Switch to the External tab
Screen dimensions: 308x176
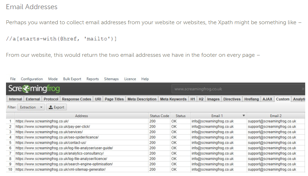pyautogui.click(x=33, y=99)
